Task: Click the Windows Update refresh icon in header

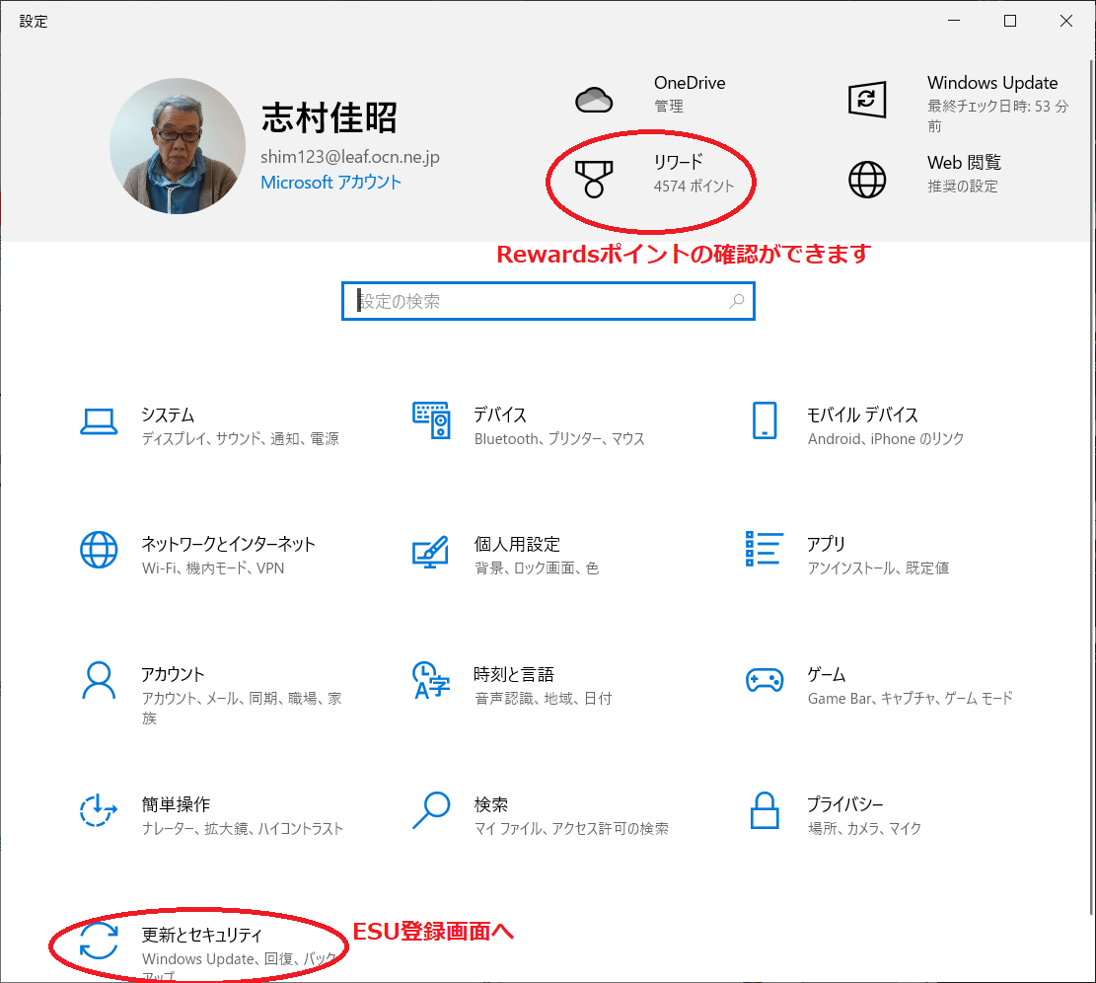Action: coord(867,100)
